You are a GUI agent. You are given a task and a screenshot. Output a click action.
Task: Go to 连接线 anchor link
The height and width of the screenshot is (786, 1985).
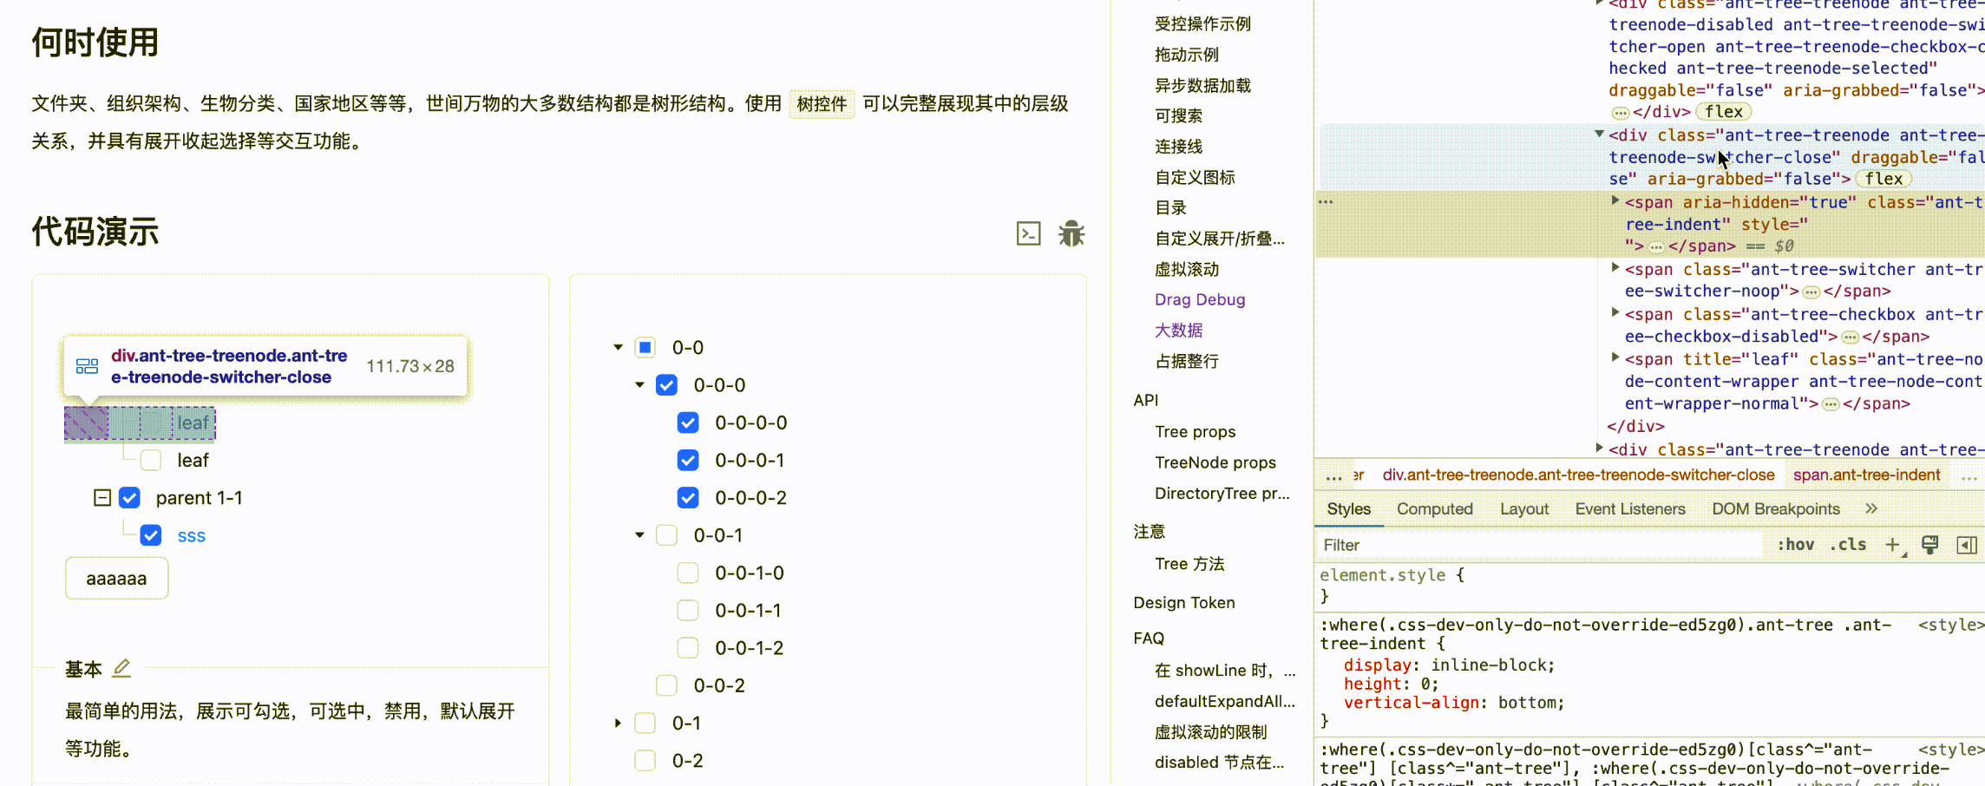tap(1178, 147)
